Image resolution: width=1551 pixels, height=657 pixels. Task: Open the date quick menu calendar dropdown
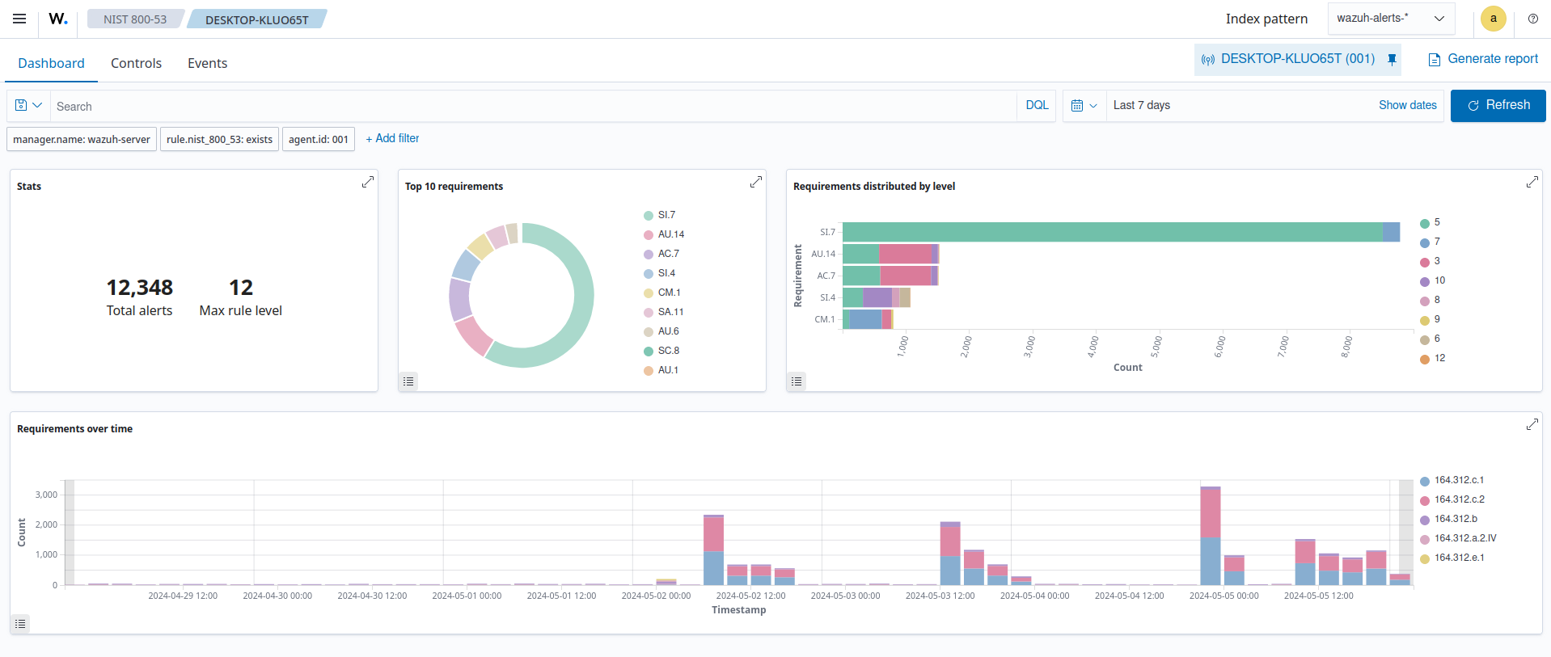click(x=1084, y=106)
